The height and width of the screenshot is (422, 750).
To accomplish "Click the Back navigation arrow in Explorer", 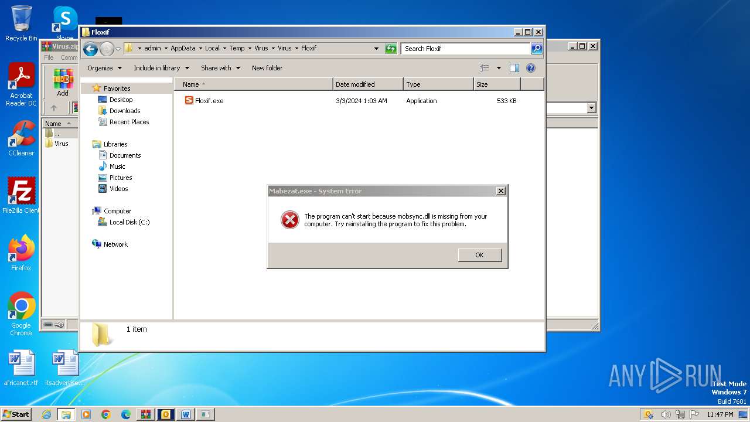I will coord(90,49).
